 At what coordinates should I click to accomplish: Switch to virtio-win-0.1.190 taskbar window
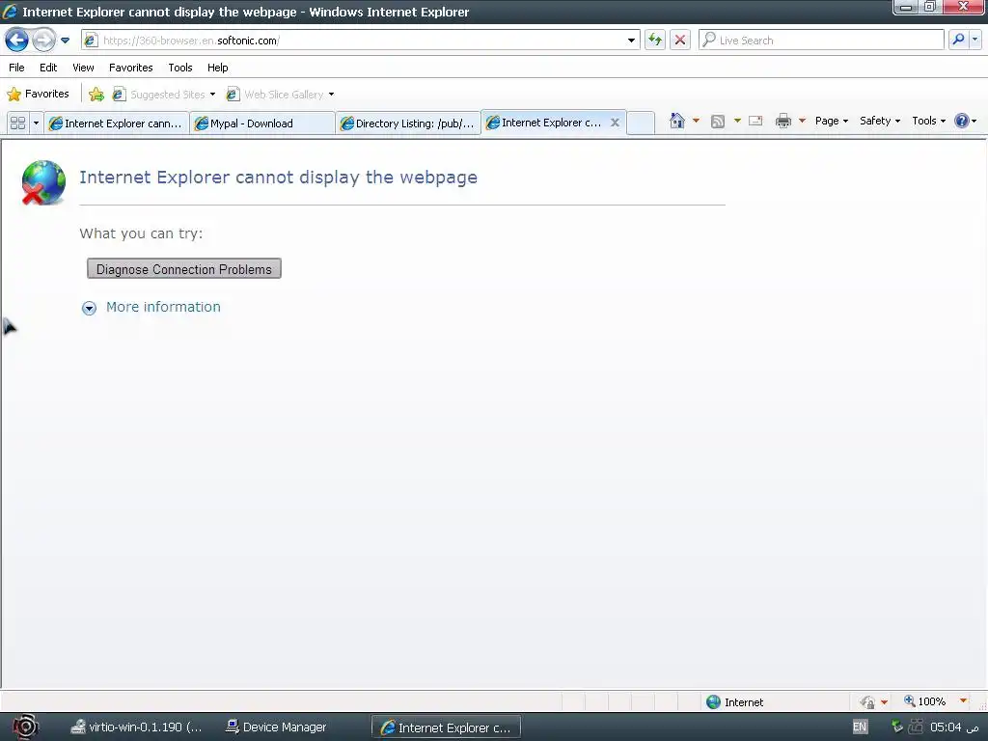136,727
